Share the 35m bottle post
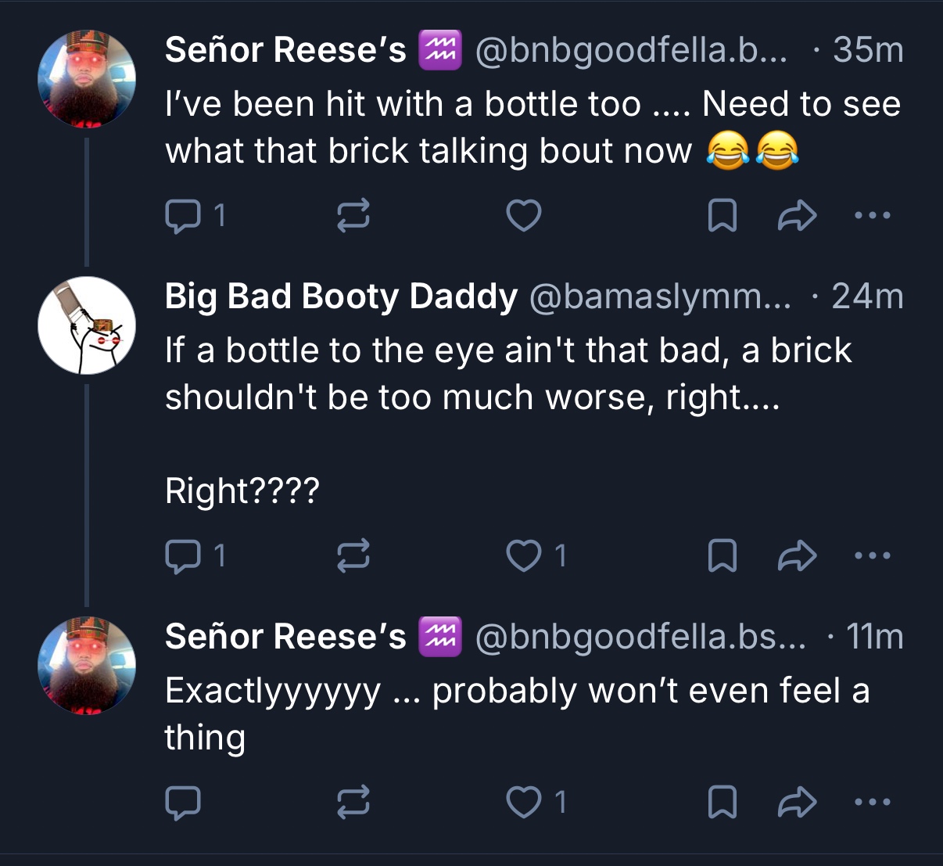Image resolution: width=943 pixels, height=866 pixels. (x=797, y=216)
